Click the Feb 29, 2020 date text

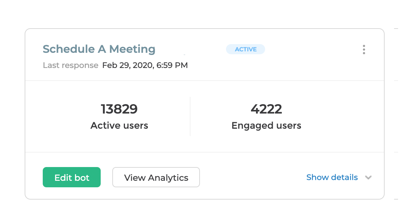pyautogui.click(x=128, y=65)
